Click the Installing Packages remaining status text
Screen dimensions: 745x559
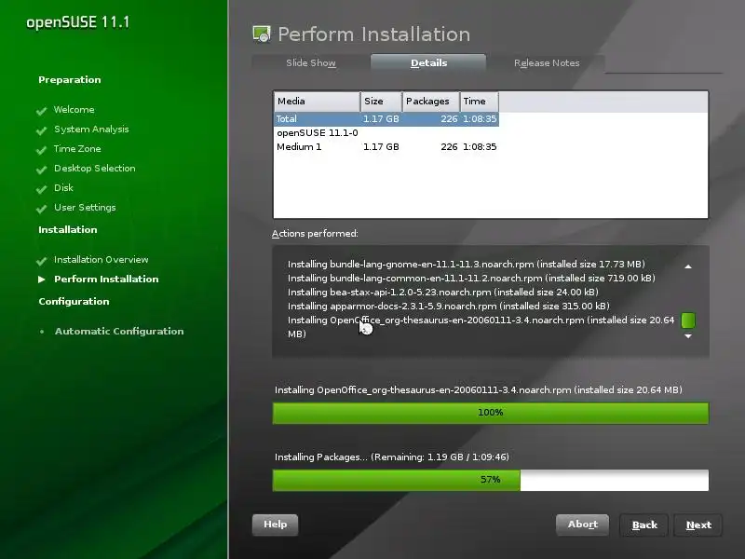click(392, 457)
